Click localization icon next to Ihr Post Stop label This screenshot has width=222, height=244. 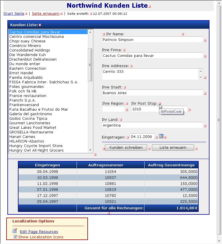[x=160, y=104]
